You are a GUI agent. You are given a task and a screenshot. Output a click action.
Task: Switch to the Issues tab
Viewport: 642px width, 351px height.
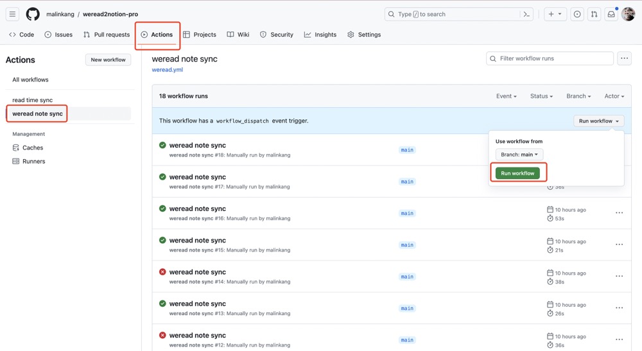tap(58, 35)
